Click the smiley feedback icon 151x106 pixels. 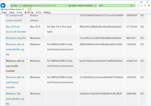click(149, 6)
